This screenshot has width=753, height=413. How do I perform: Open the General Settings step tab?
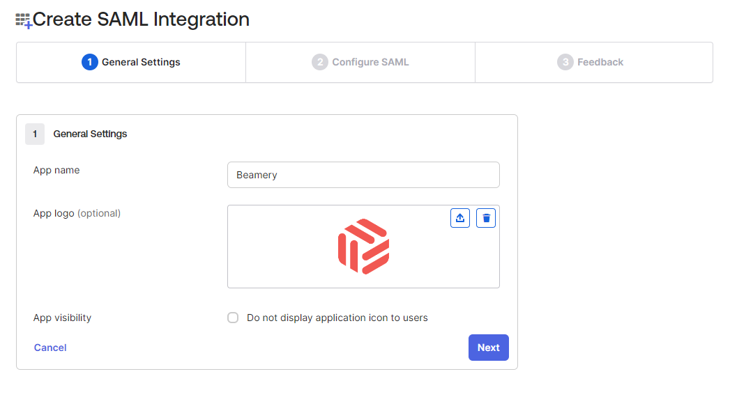[x=131, y=63]
